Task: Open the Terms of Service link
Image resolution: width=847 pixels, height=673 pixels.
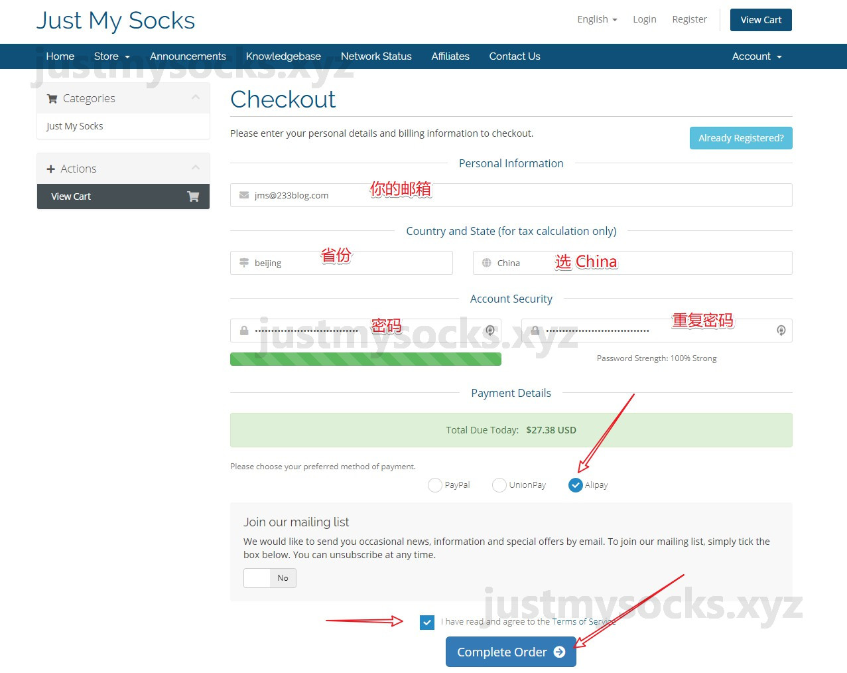Action: click(x=584, y=622)
